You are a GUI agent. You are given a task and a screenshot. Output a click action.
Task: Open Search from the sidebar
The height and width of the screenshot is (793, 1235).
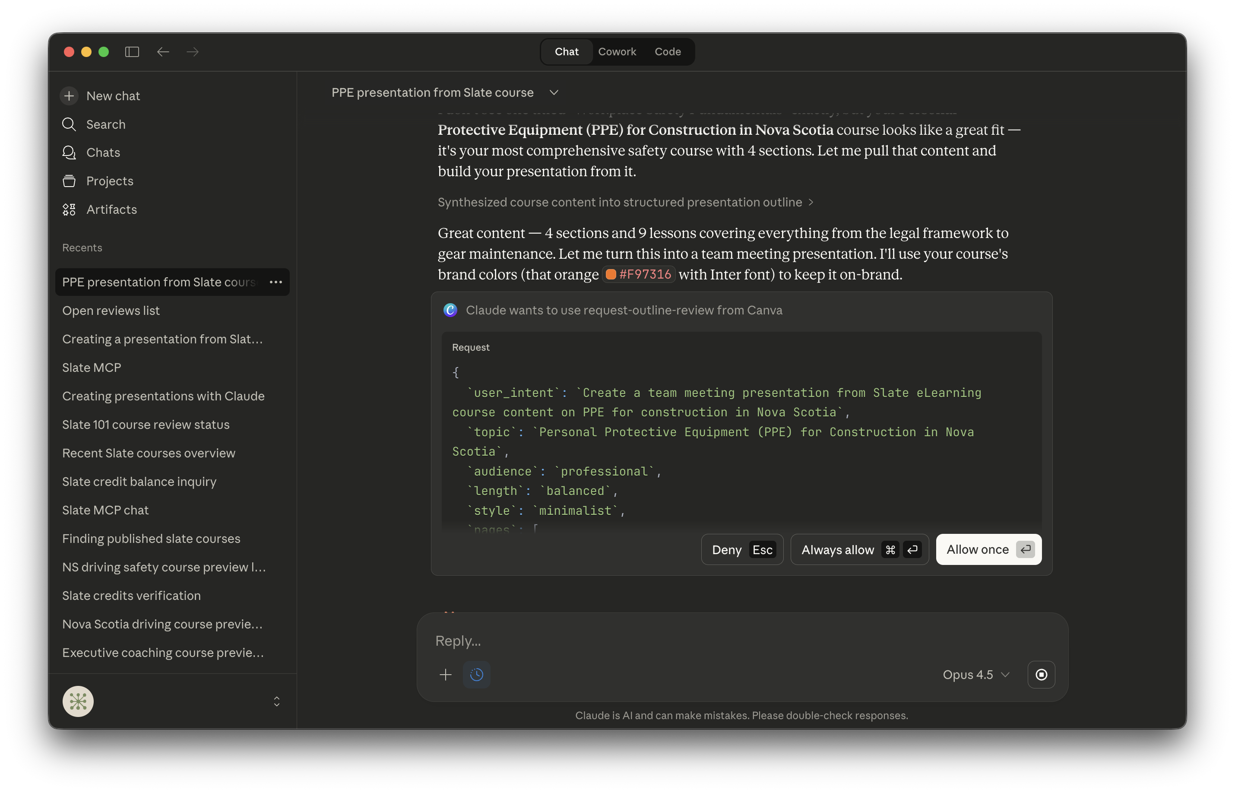coord(105,124)
